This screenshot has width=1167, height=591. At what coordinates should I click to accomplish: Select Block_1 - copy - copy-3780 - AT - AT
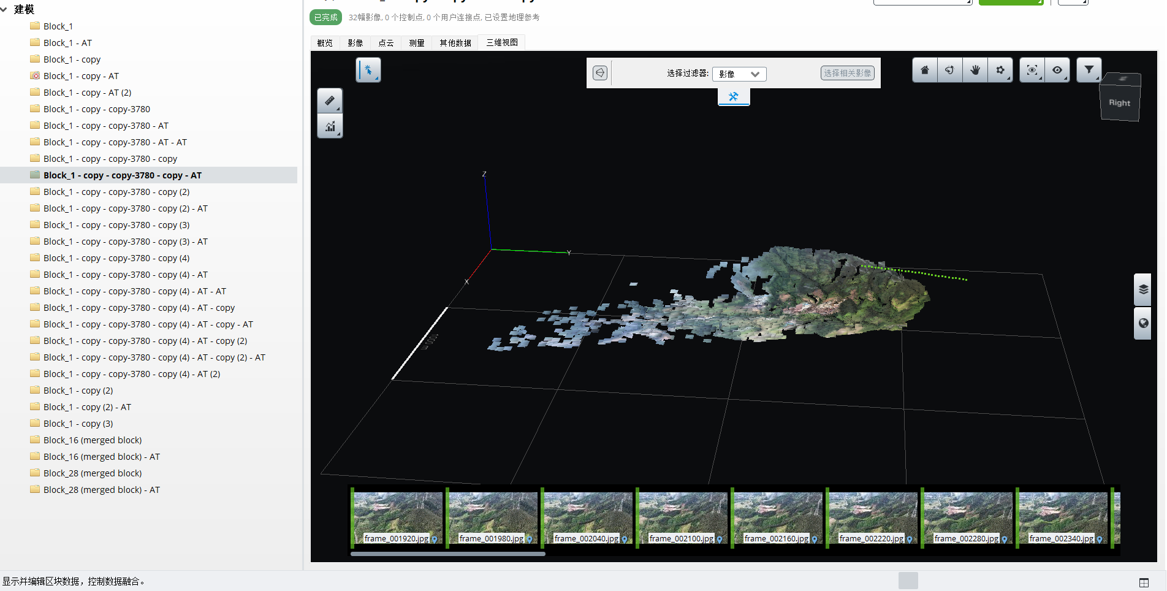click(x=115, y=142)
